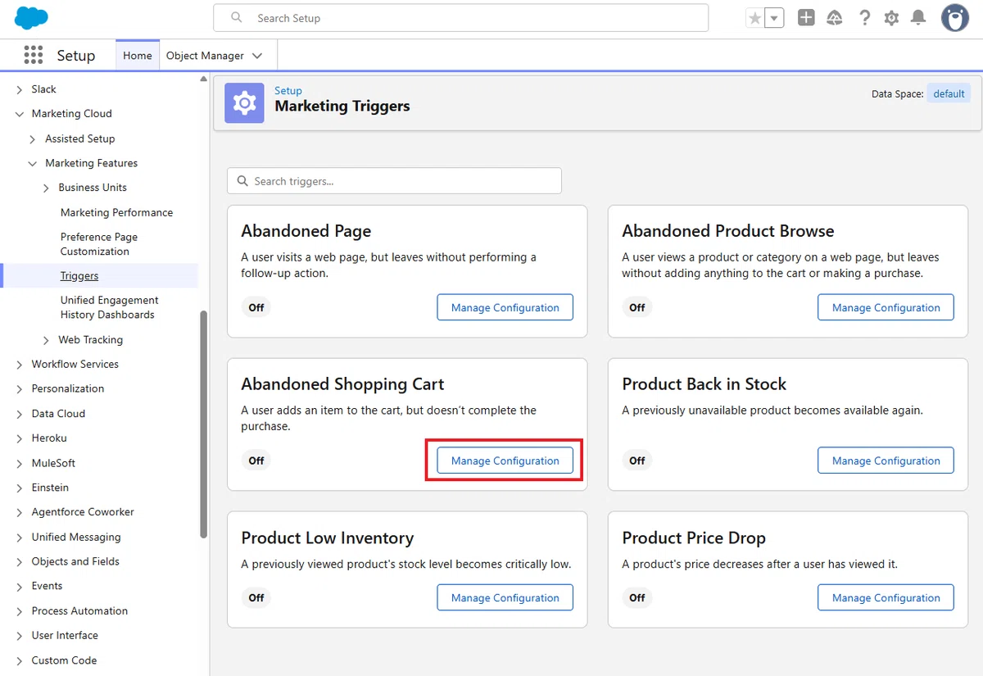Open the favorites list dropdown arrow
This screenshot has width=983, height=676.
(x=774, y=18)
